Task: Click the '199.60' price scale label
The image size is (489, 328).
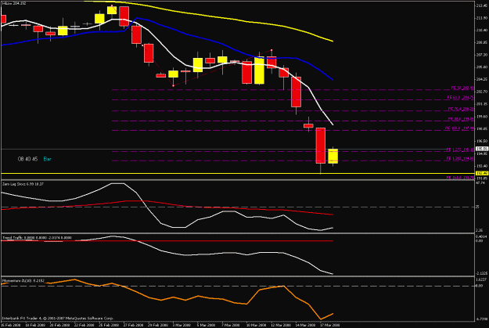Action: coord(482,117)
